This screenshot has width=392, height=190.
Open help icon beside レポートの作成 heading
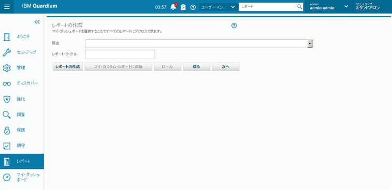[234, 26]
